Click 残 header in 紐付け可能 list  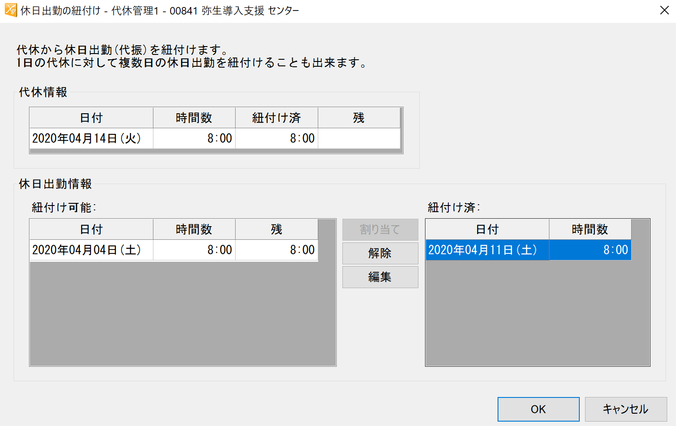276,229
